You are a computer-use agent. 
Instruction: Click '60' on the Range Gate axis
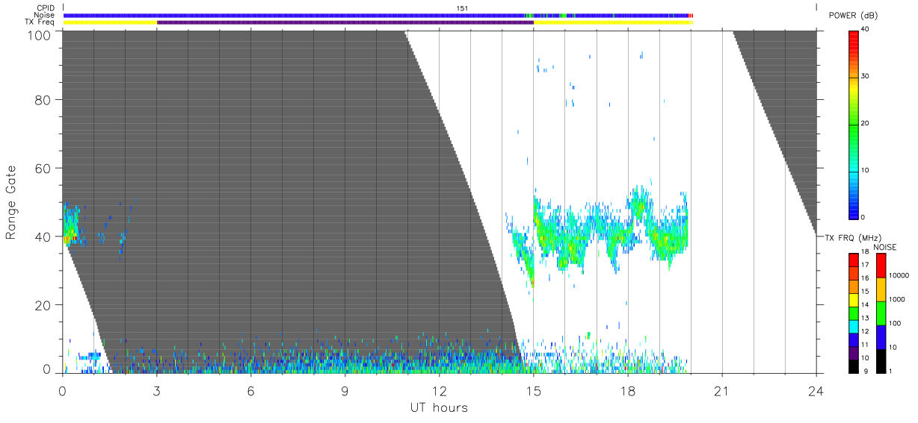pyautogui.click(x=44, y=168)
